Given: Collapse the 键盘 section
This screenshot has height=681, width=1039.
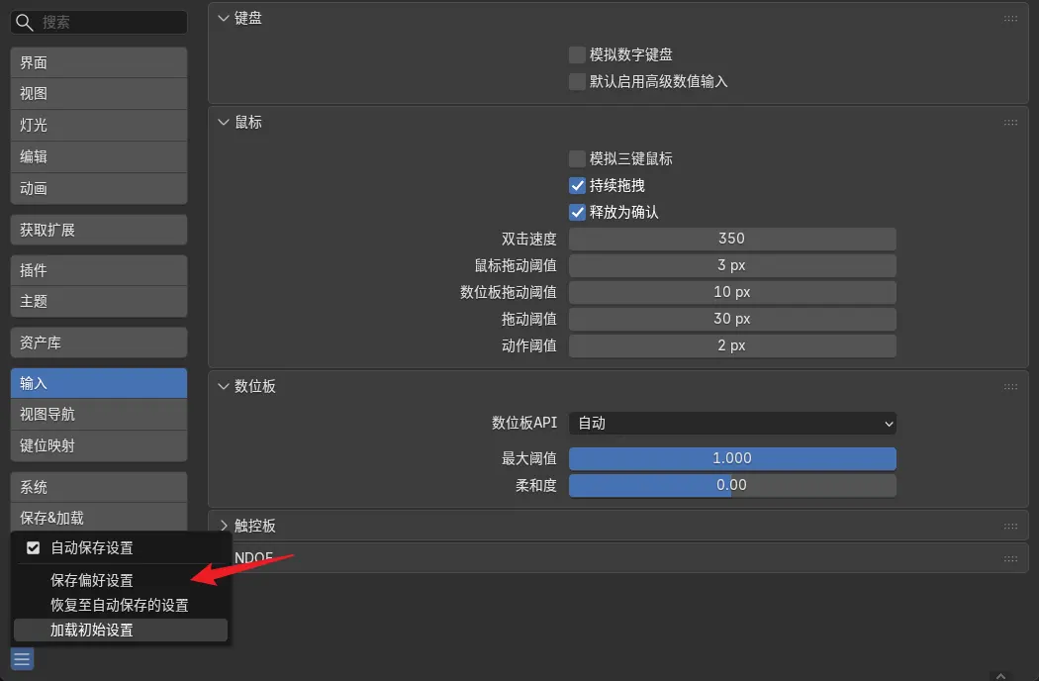Looking at the screenshot, I should tap(224, 19).
